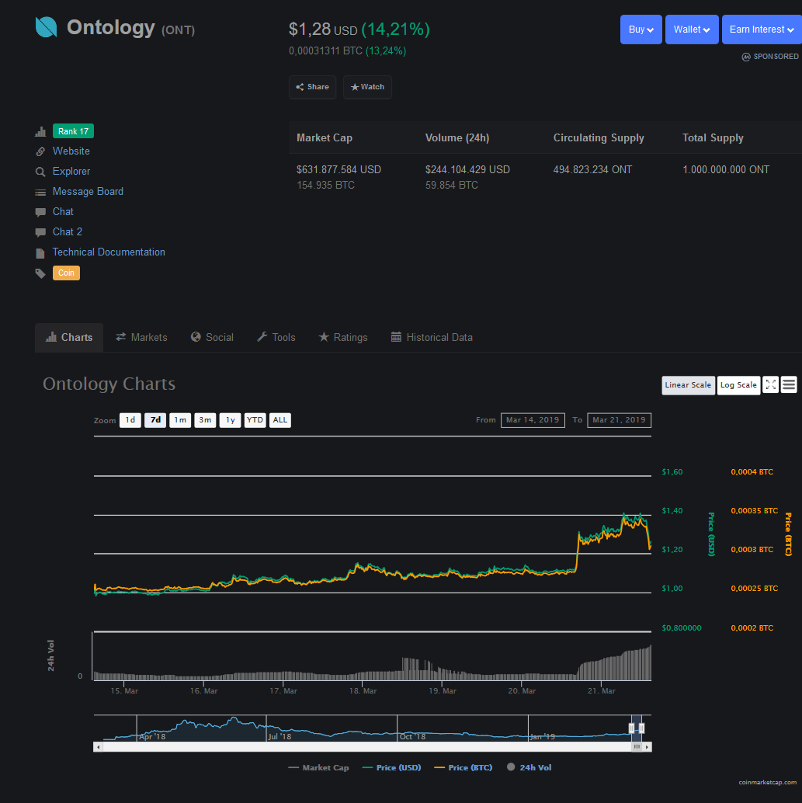Open the Chat 2 link
This screenshot has height=803, width=802.
pyautogui.click(x=68, y=231)
